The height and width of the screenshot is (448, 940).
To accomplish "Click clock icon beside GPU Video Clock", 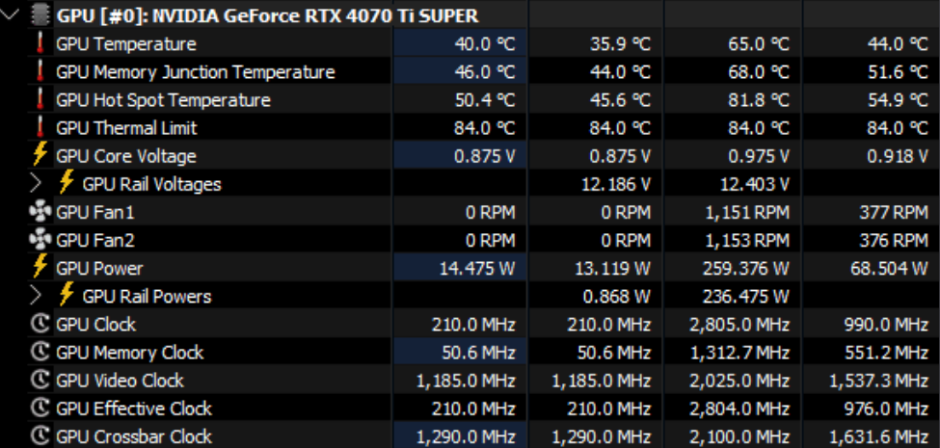I will 40,381.
